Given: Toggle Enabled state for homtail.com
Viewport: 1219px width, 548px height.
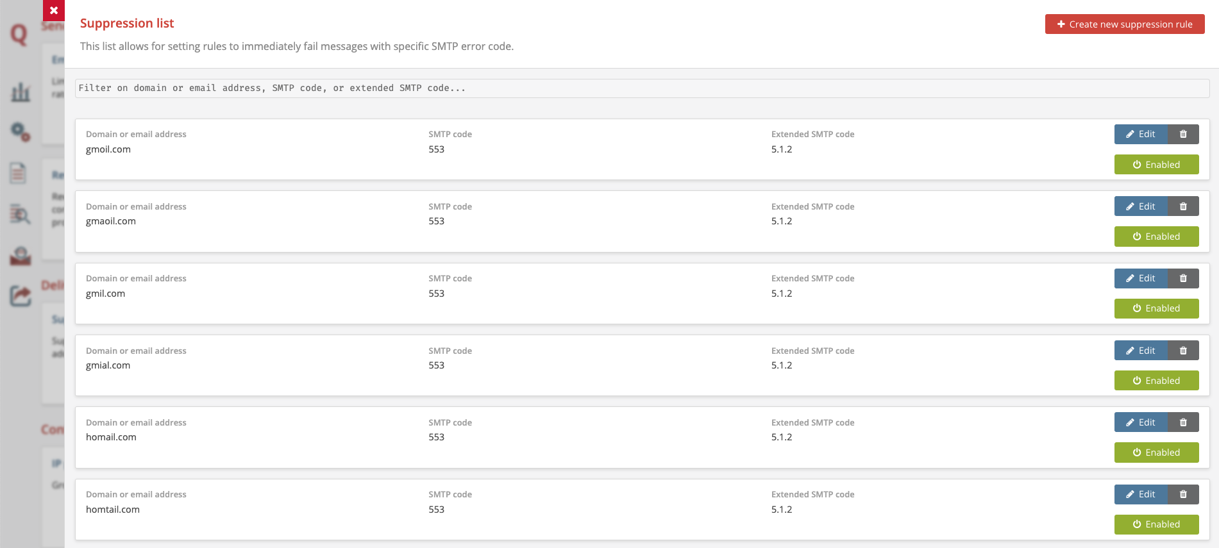Looking at the screenshot, I should click(1156, 524).
